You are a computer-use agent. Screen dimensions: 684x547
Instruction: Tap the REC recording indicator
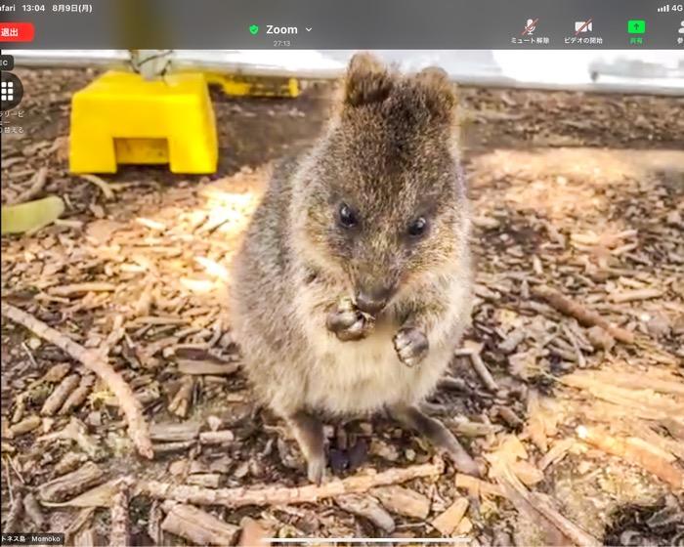tap(5, 62)
